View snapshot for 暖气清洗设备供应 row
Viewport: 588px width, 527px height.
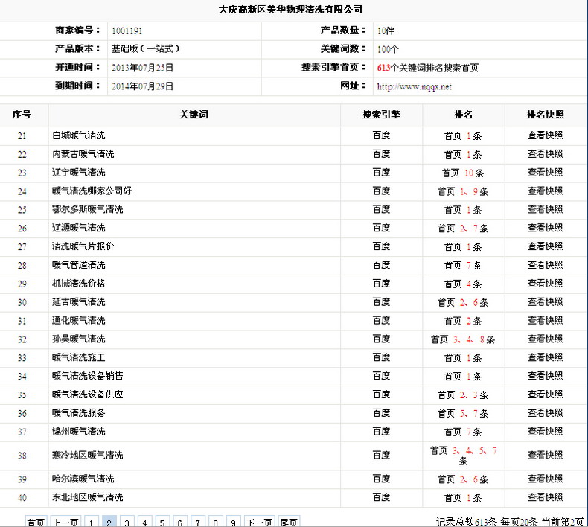pyautogui.click(x=546, y=395)
